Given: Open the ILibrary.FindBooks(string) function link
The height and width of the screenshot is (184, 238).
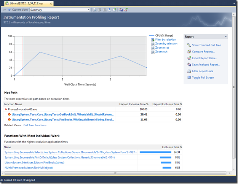Looking at the screenshot, I should [34, 162].
